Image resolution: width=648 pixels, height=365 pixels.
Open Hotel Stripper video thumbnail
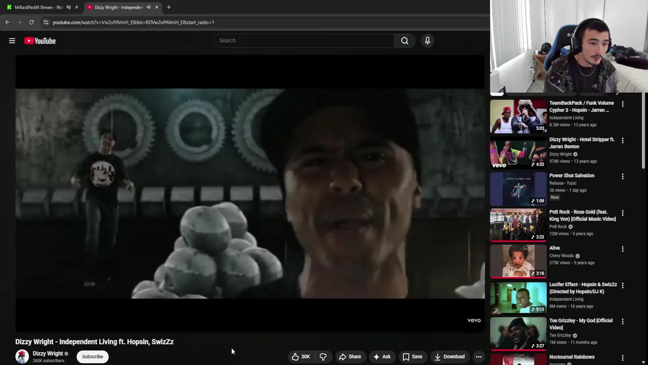518,153
